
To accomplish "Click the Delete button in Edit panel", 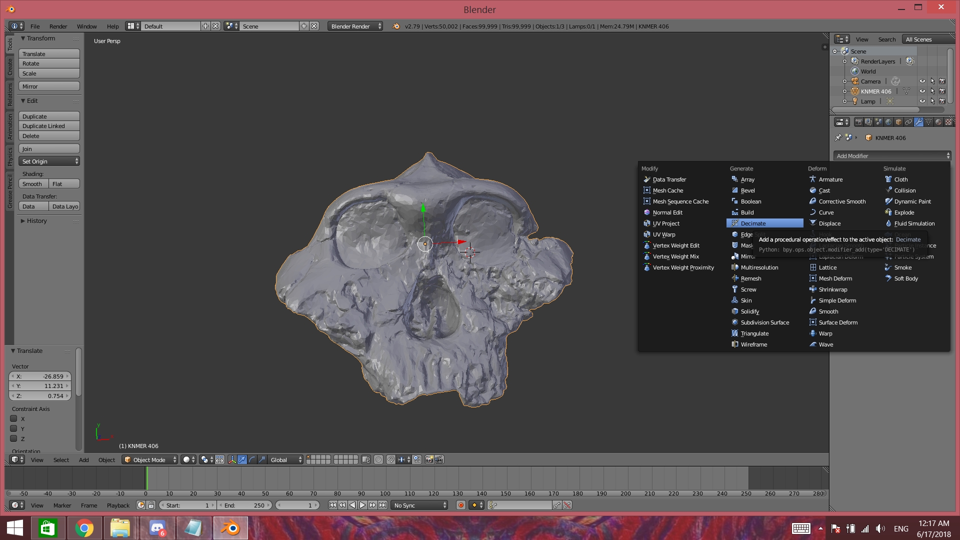I will click(49, 136).
